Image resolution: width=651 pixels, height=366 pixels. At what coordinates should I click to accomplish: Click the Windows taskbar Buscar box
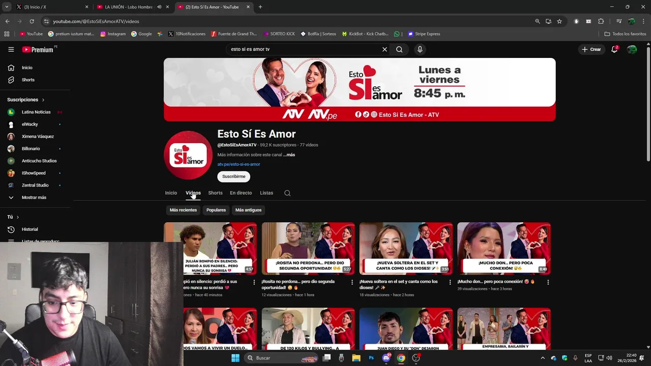pos(281,358)
